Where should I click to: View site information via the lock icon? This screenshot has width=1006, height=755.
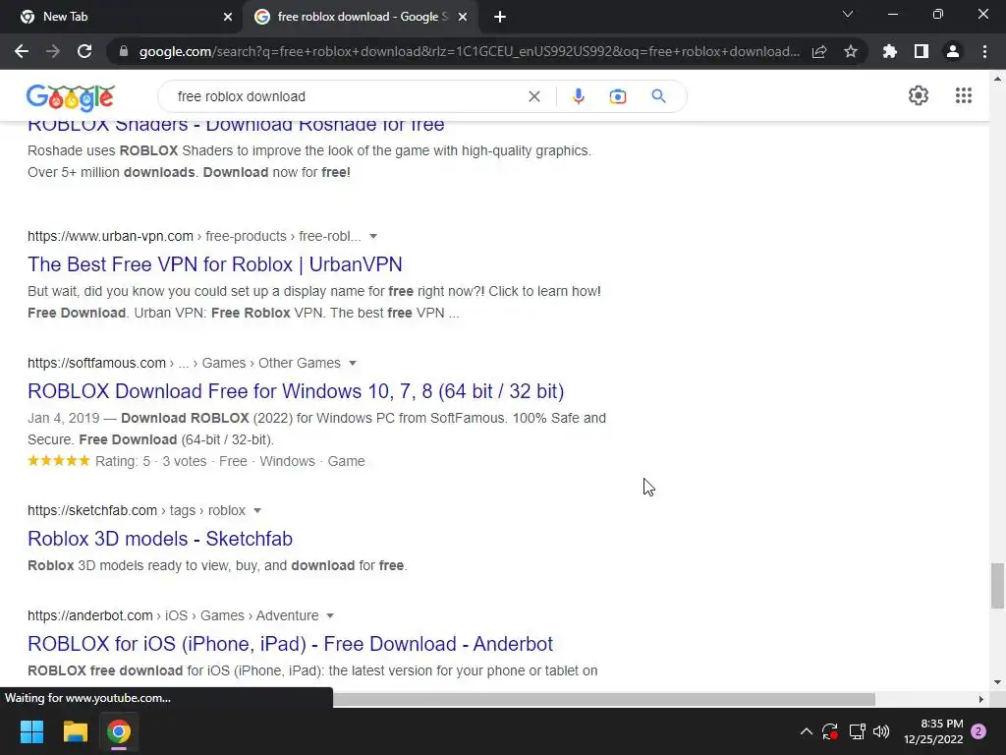point(124,51)
